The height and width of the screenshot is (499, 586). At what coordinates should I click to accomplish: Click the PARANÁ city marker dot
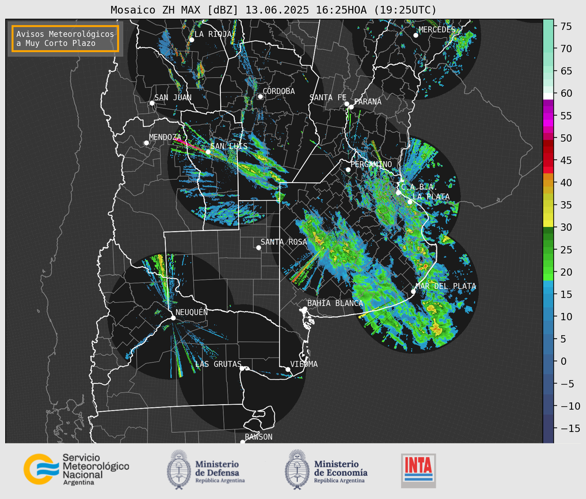(x=351, y=107)
